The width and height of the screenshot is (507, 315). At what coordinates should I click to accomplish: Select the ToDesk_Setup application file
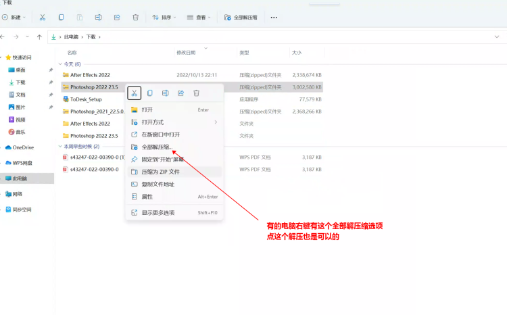coord(86,99)
